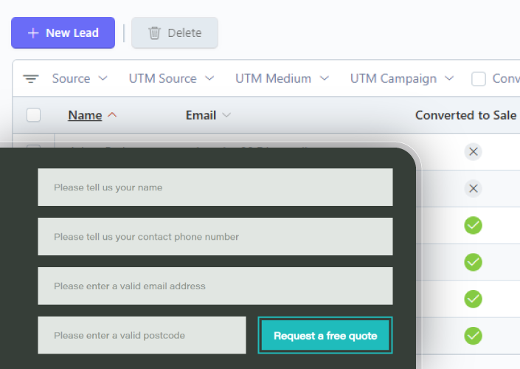This screenshot has height=369, width=520.
Task: Expand the UTM Medium dropdown
Action: 282,79
